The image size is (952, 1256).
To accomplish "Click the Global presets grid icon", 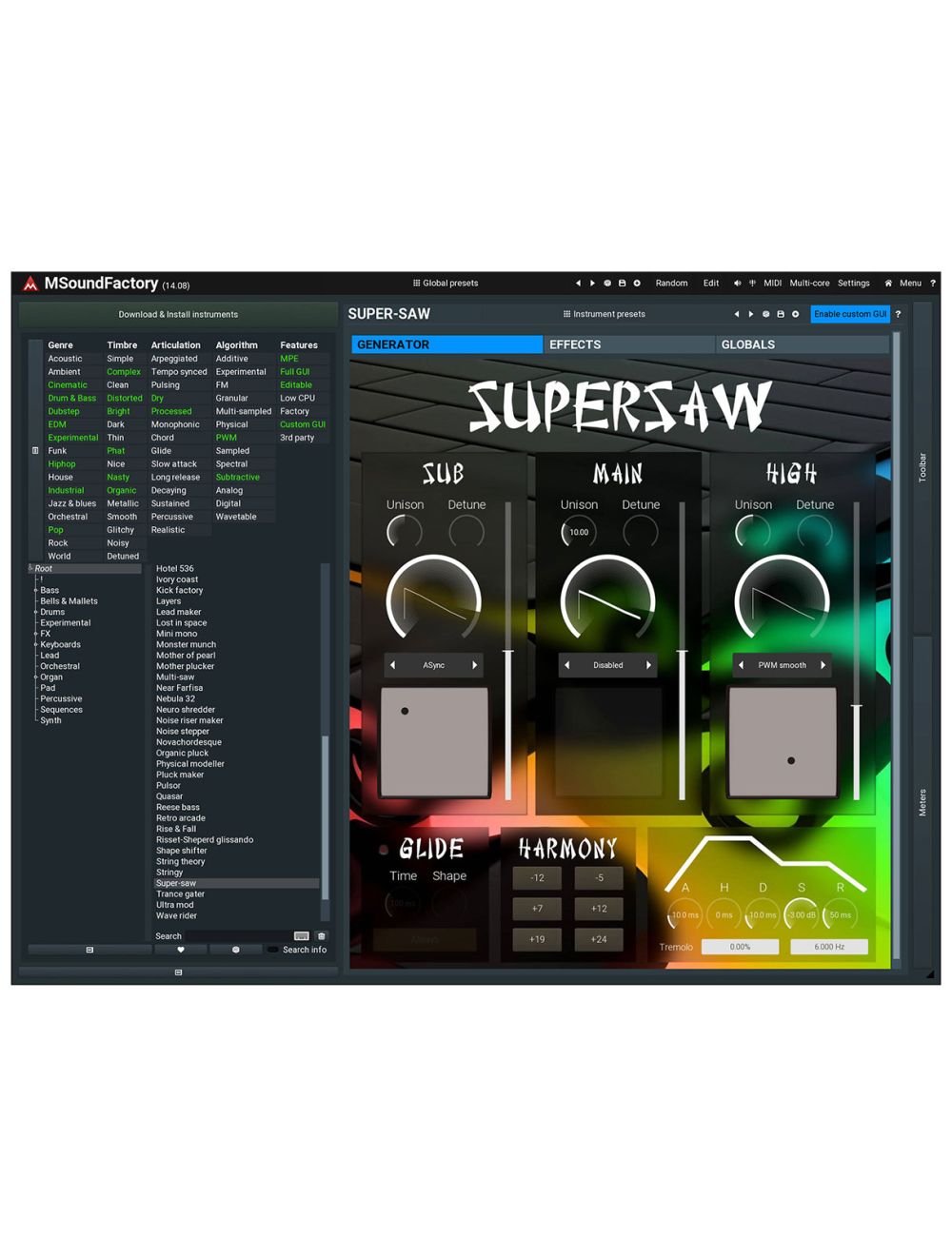I will click(416, 283).
